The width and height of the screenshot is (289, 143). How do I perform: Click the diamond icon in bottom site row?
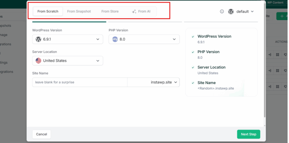[x=285, y=86]
